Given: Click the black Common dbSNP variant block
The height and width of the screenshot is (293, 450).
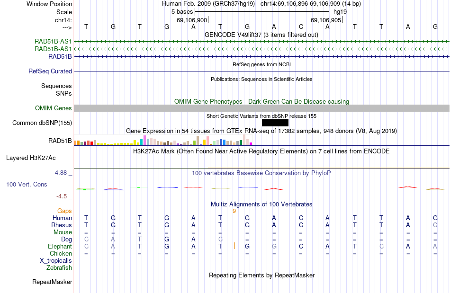Looking at the screenshot, I should coord(275,123).
